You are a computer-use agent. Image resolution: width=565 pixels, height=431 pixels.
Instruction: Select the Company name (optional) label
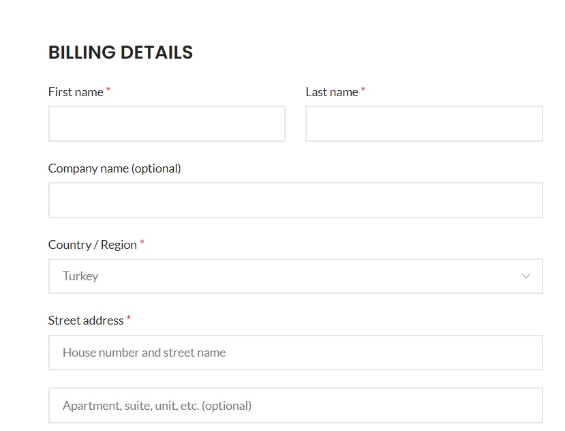pos(114,168)
